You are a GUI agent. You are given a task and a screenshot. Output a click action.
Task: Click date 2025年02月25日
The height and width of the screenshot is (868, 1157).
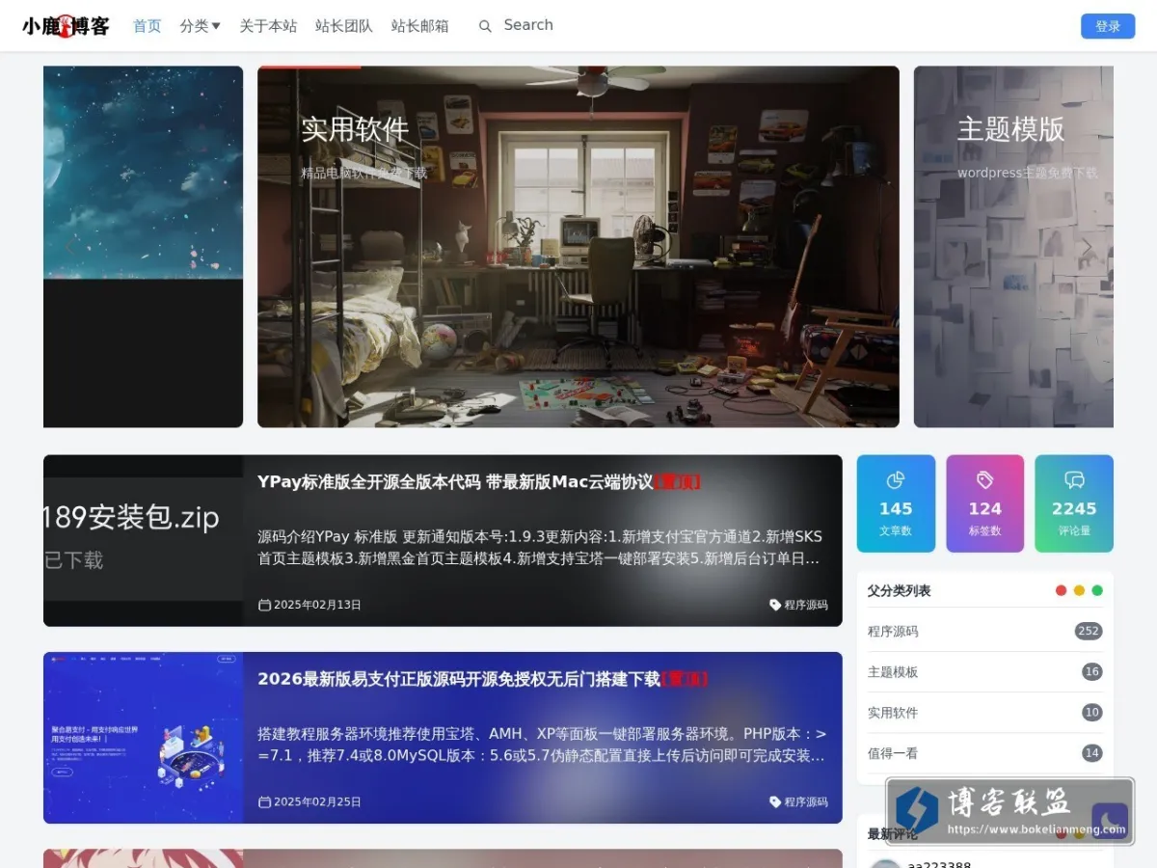317,801
